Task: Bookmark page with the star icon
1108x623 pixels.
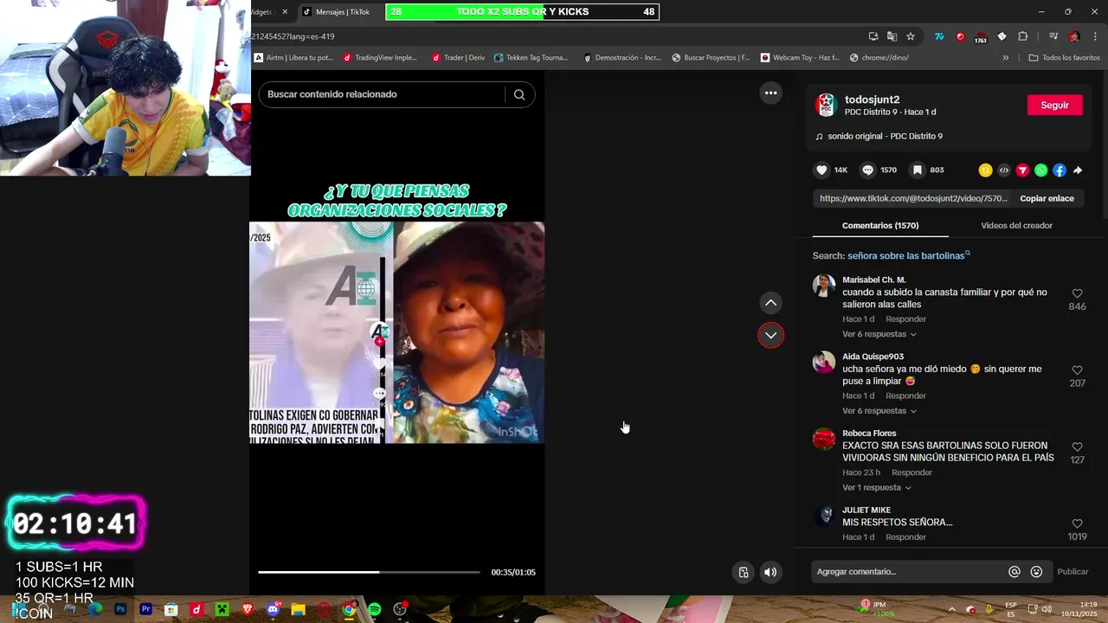Action: coord(911,36)
